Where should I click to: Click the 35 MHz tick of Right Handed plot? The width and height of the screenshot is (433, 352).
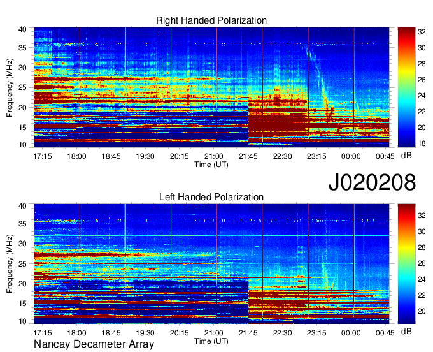tap(22, 48)
